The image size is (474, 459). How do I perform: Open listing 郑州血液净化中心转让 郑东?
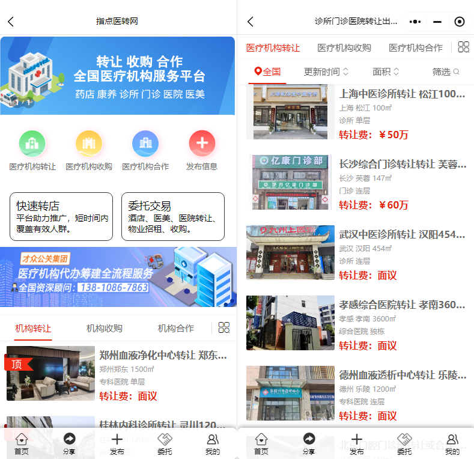163,355
